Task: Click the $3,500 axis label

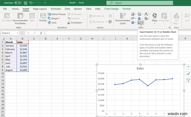Action: 101,73
